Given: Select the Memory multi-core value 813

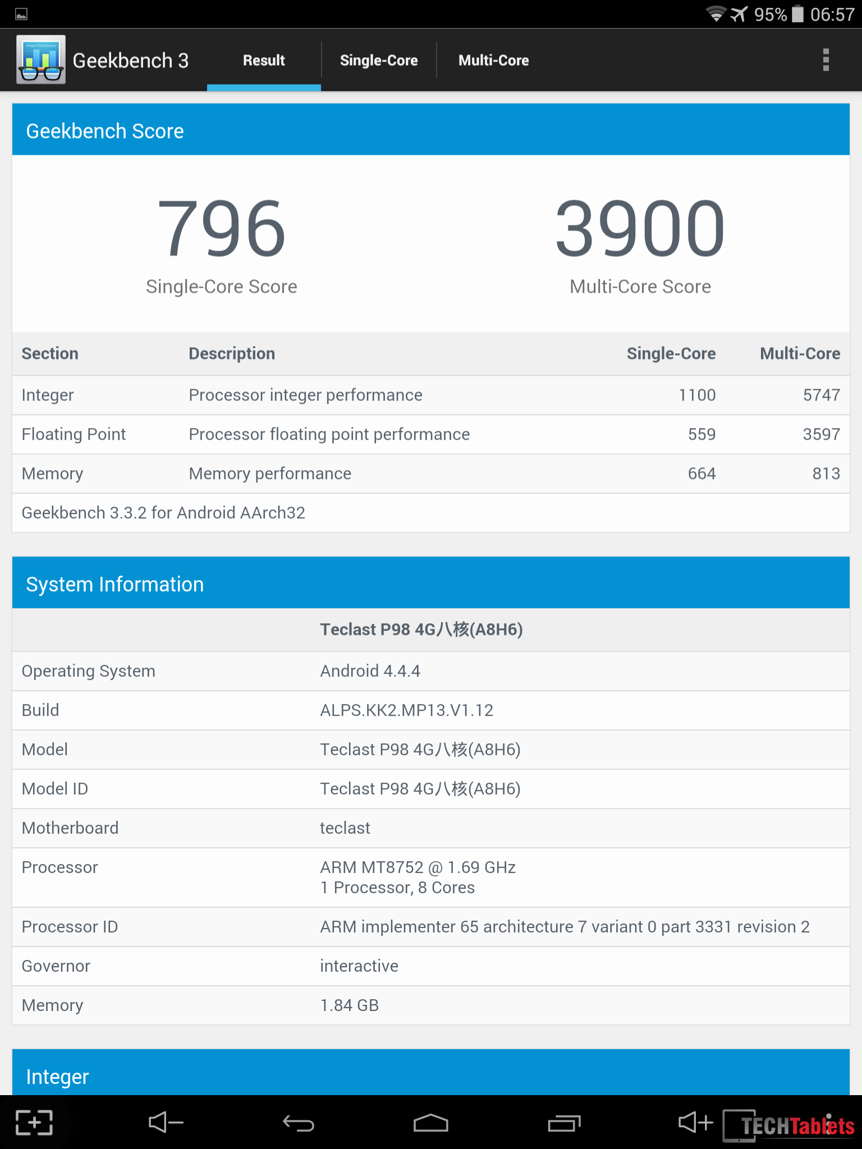Looking at the screenshot, I should (x=827, y=474).
